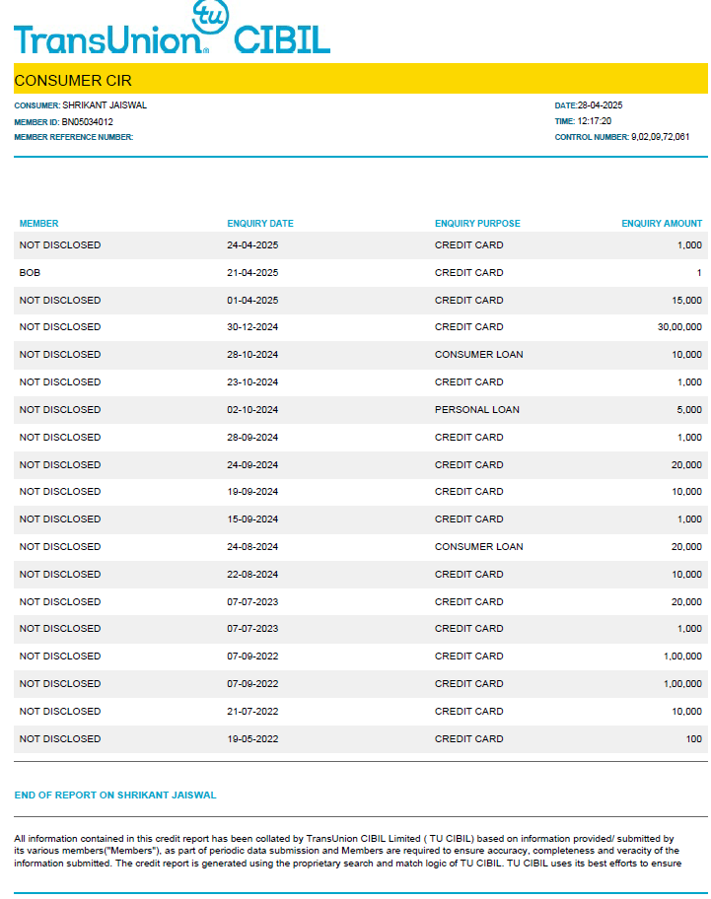Click the ENQUIRY AMOUNT column header
This screenshot has width=711, height=899.
click(x=662, y=224)
